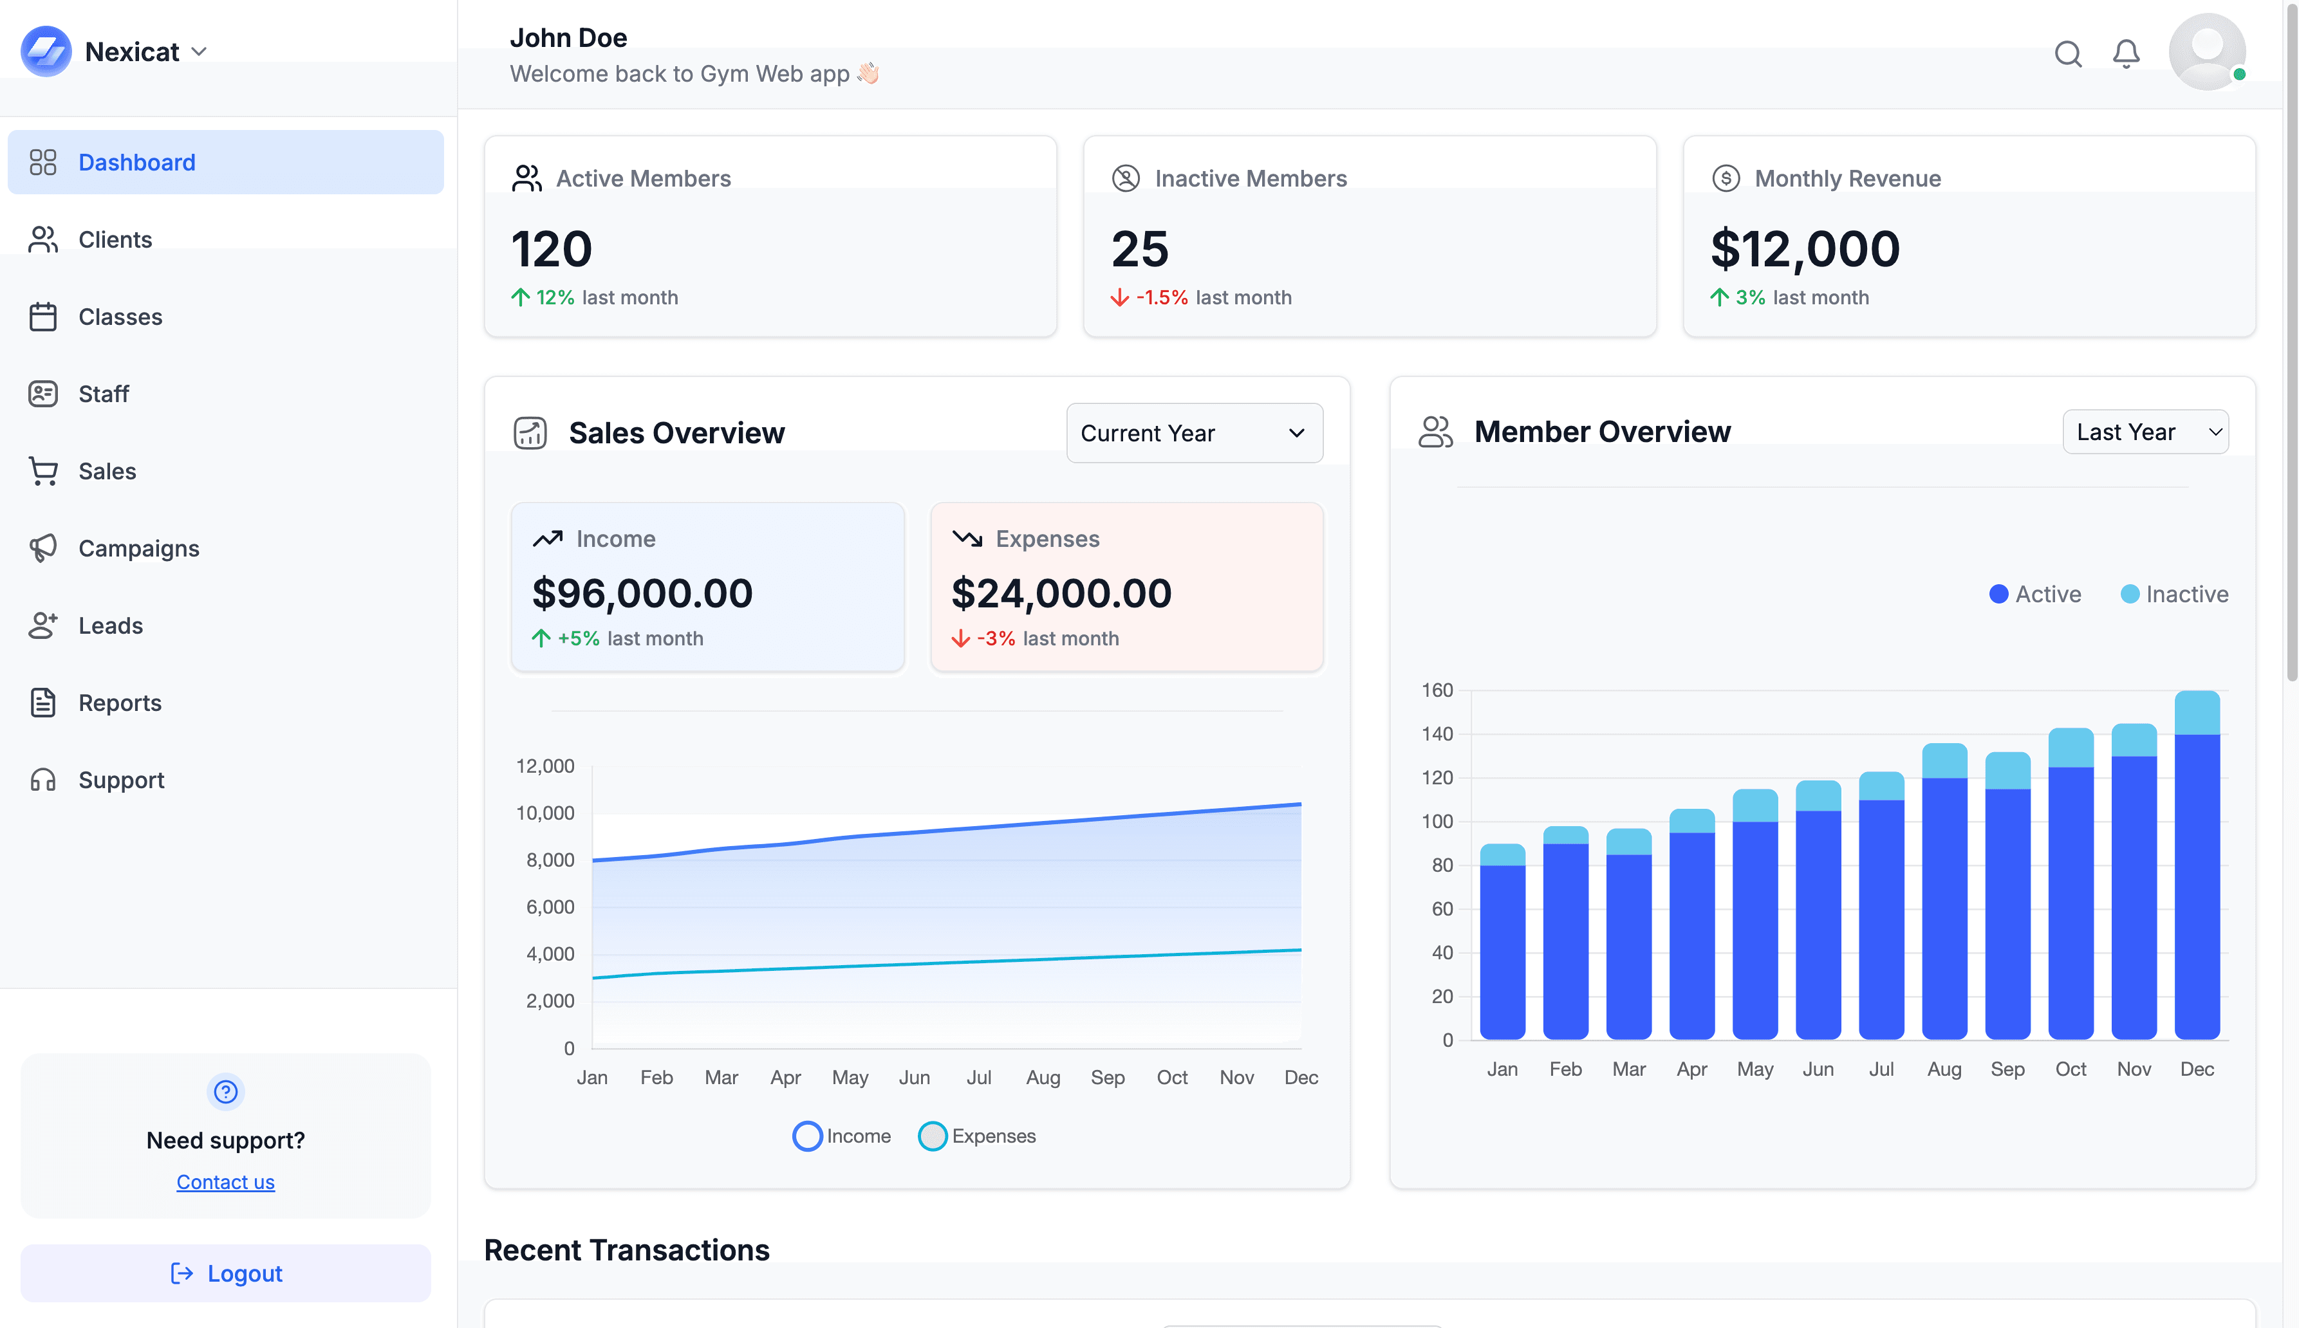Open the search magnifier icon

point(2068,54)
